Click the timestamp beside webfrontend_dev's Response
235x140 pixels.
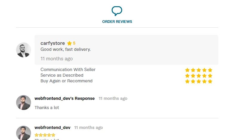(x=113, y=98)
